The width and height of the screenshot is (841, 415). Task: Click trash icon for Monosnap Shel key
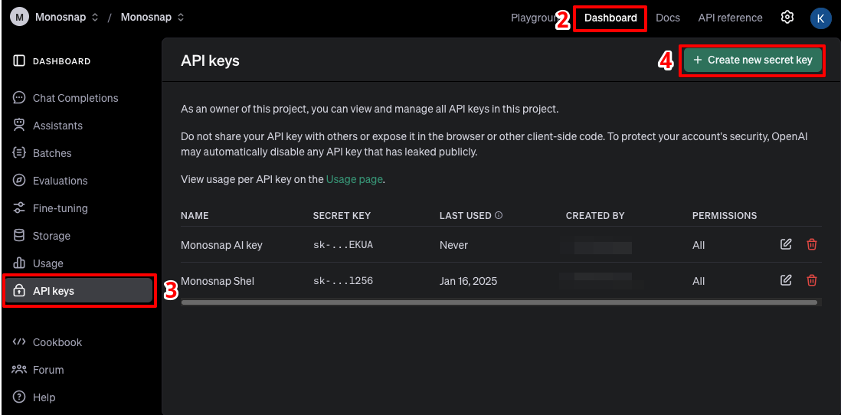coord(812,281)
